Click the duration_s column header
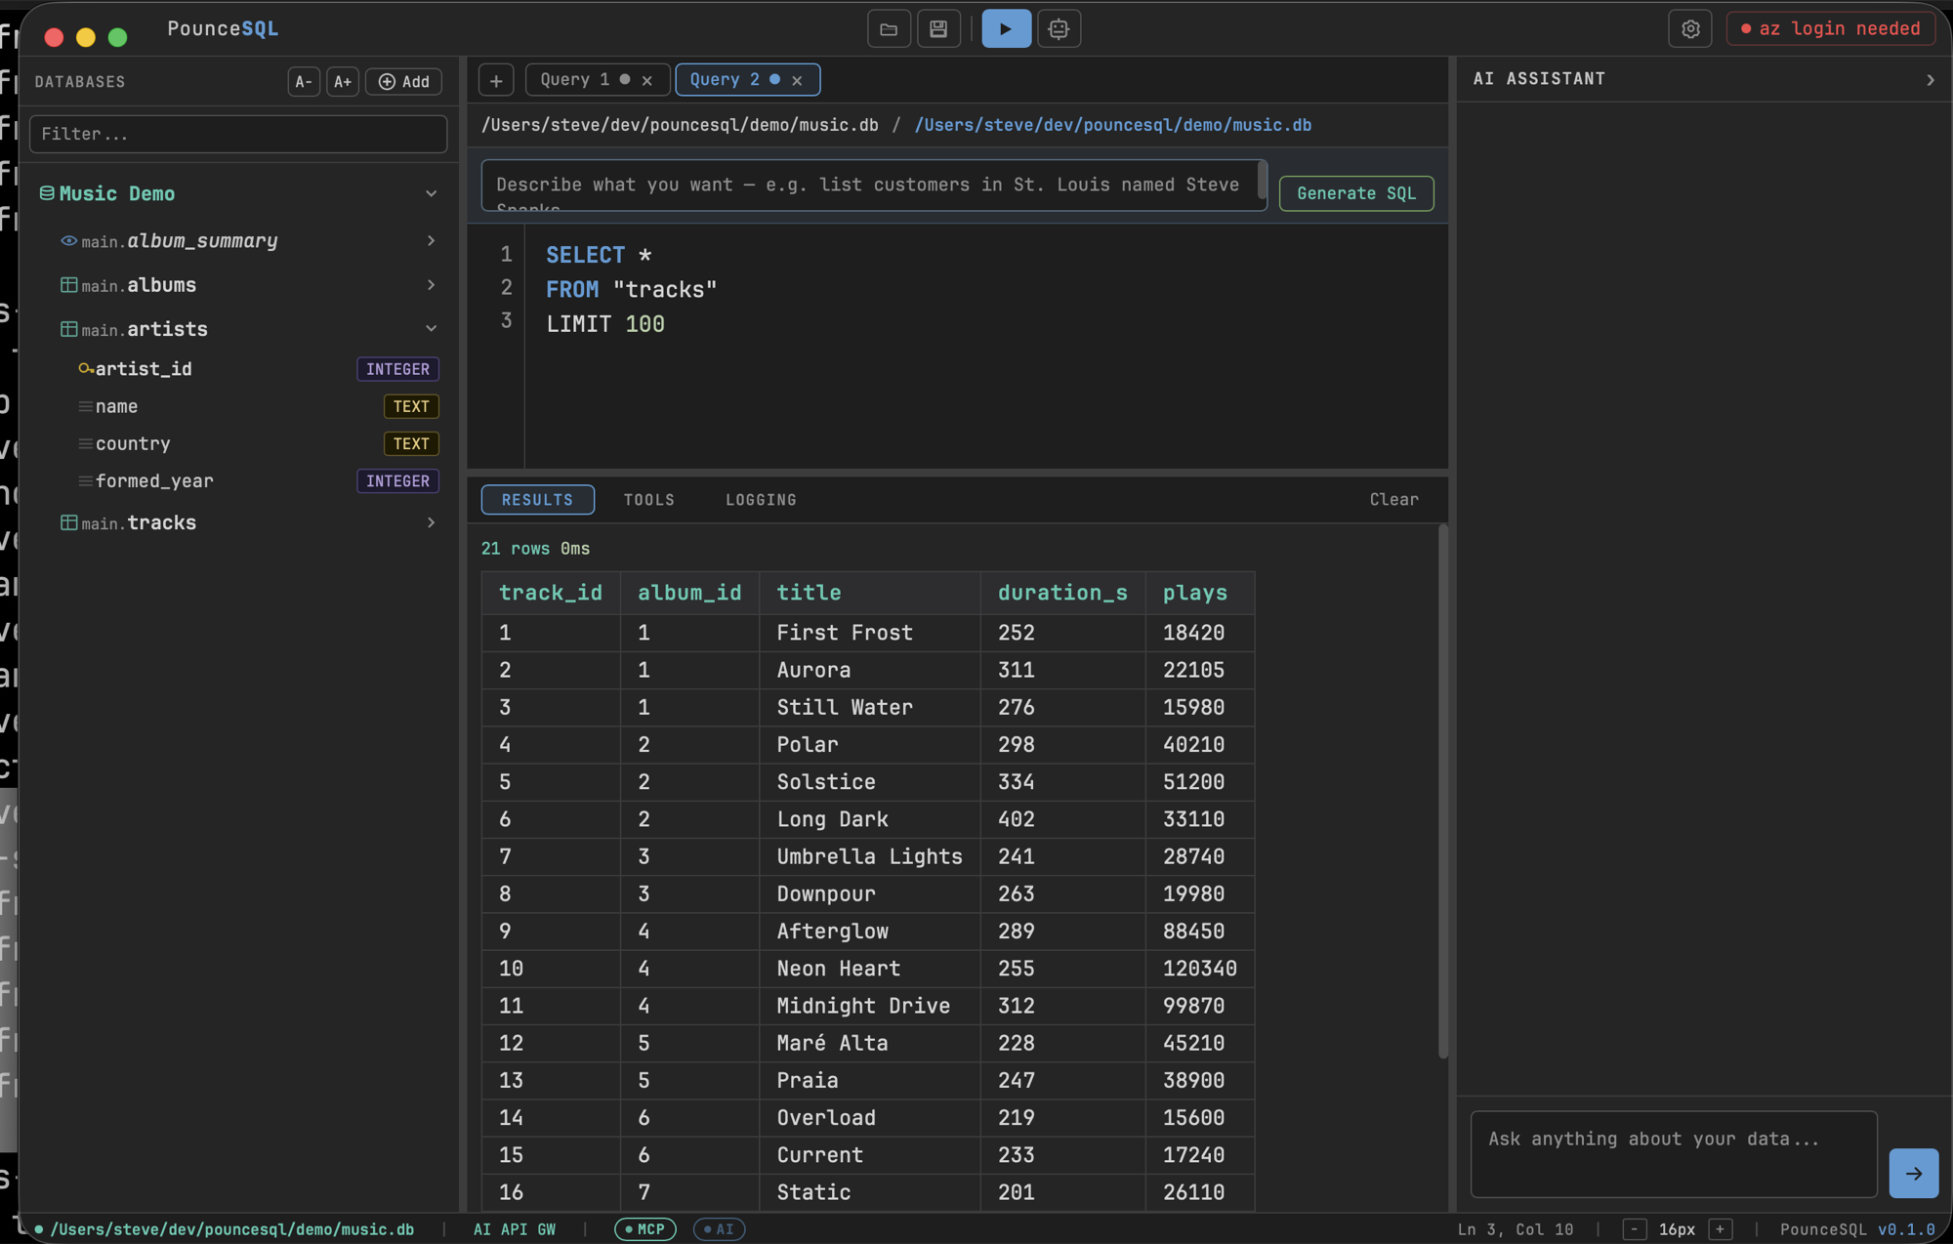Screen dimensions: 1953x1244 (x=1062, y=593)
